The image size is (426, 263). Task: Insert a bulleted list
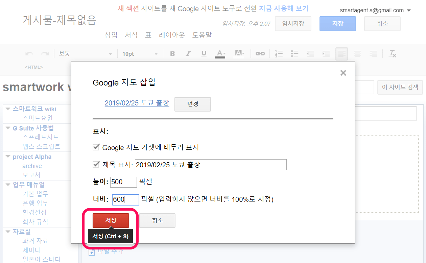click(x=294, y=53)
